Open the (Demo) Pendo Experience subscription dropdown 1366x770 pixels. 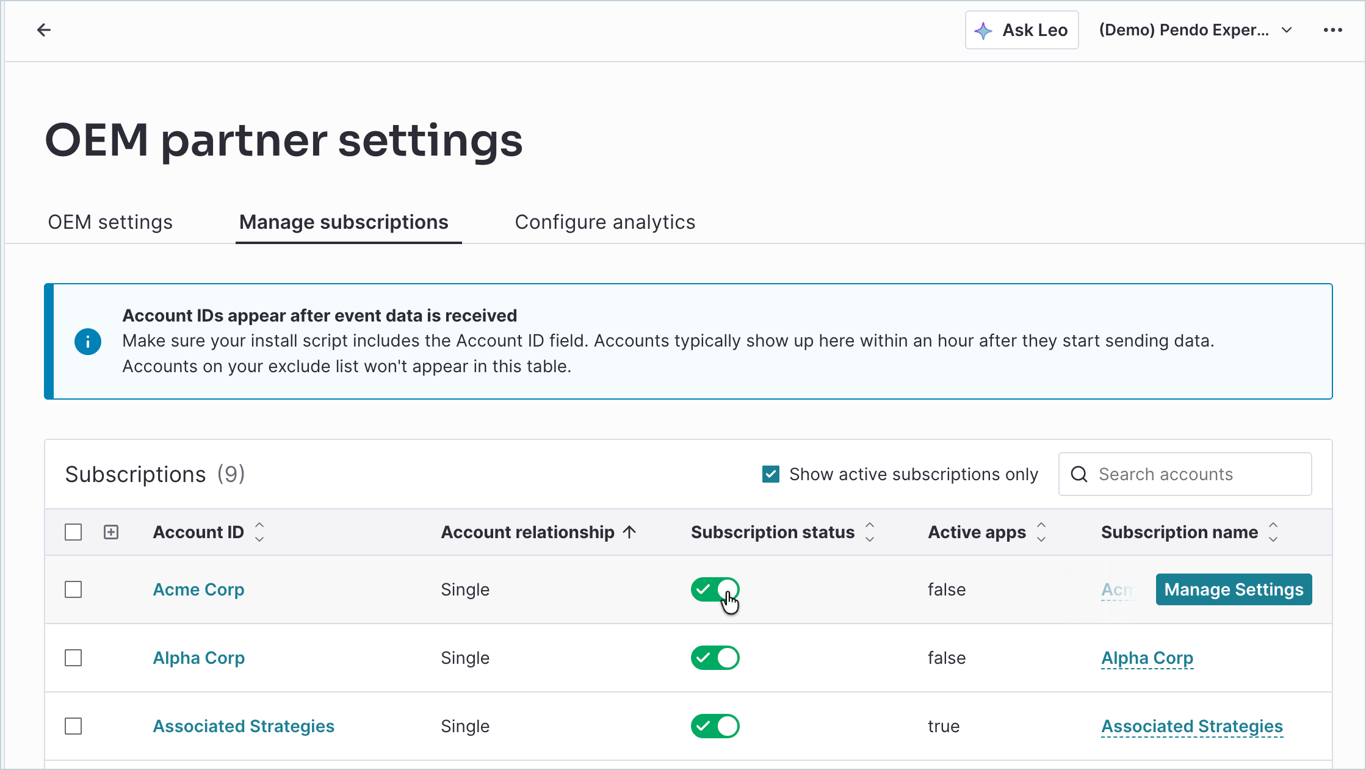tap(1195, 30)
